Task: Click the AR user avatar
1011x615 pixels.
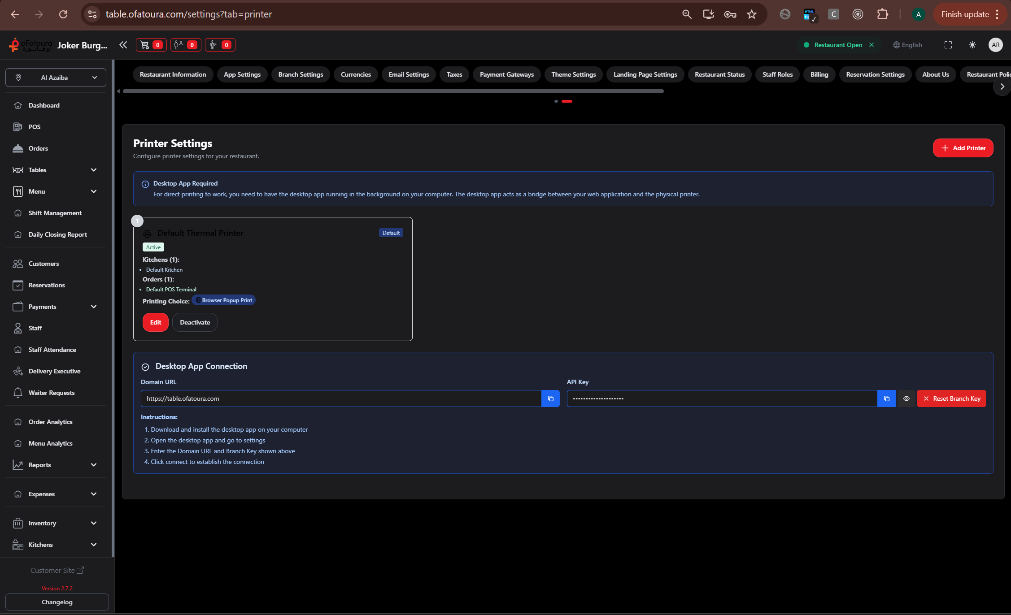Action: [995, 45]
